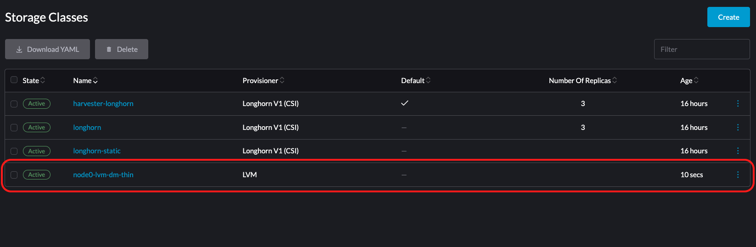Click the Create storage class button
This screenshot has height=247, width=756.
[728, 17]
